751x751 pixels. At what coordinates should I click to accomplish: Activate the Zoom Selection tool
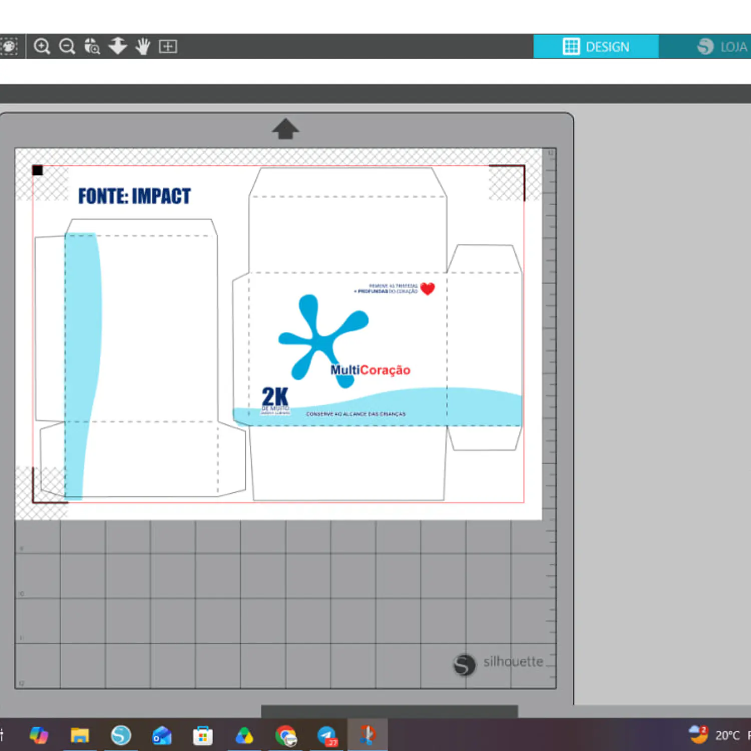[x=92, y=47]
